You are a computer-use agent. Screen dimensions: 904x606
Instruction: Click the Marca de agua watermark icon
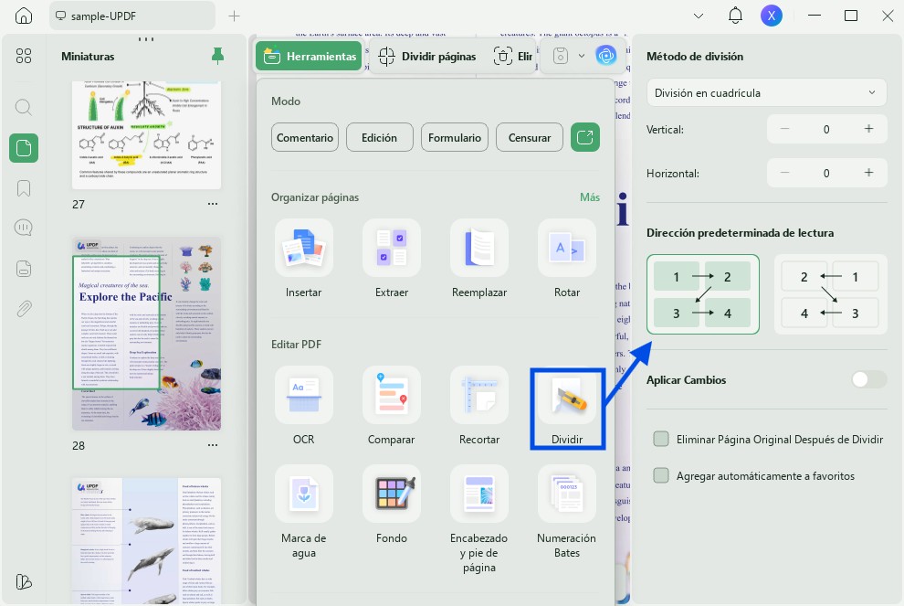304,494
